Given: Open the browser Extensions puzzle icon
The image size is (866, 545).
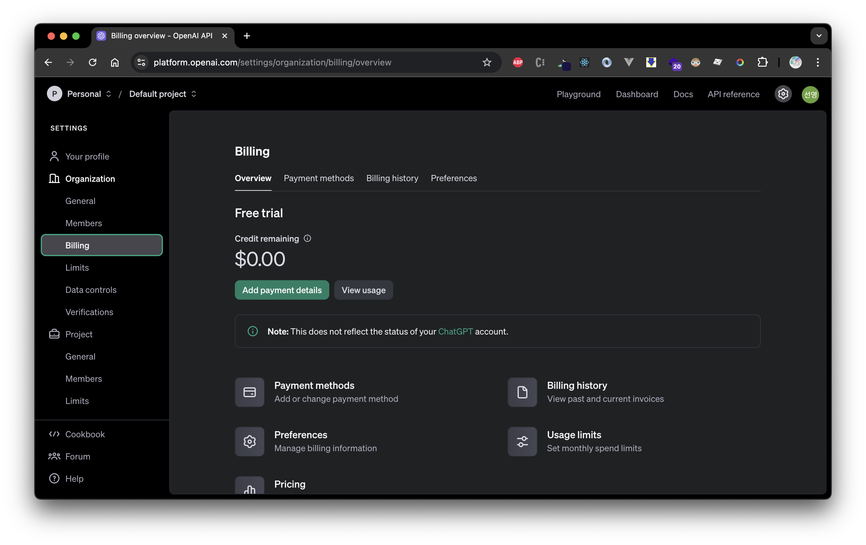Looking at the screenshot, I should 762,63.
